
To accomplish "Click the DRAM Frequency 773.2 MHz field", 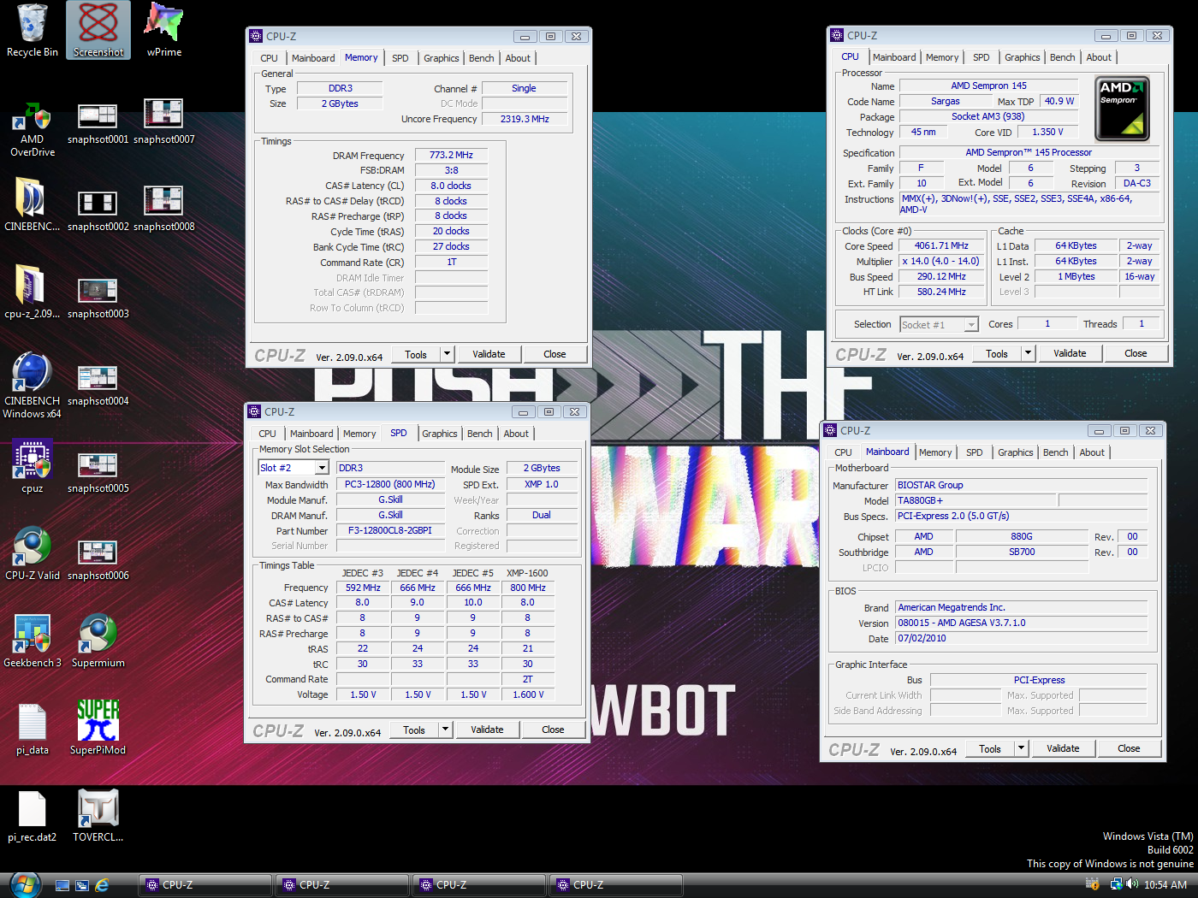I will [x=451, y=155].
